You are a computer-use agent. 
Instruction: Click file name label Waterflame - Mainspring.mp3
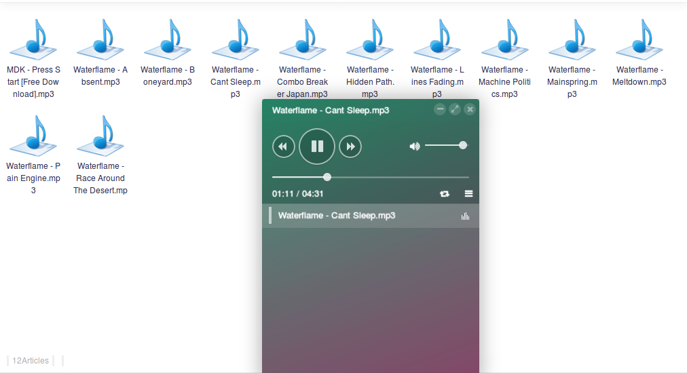(x=572, y=82)
